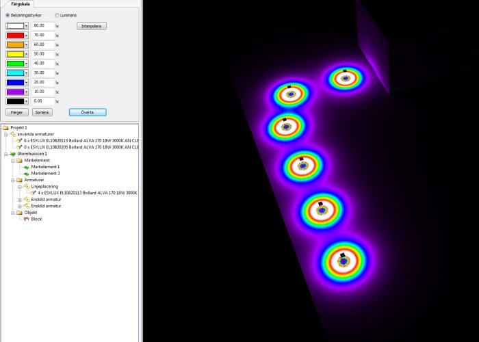Collapse the Markelement folder node
The height and width of the screenshot is (342, 479).
click(13, 161)
